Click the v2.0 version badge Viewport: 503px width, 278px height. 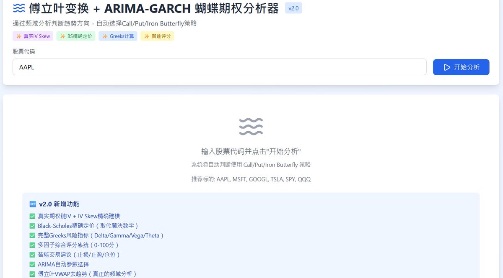[x=293, y=8]
